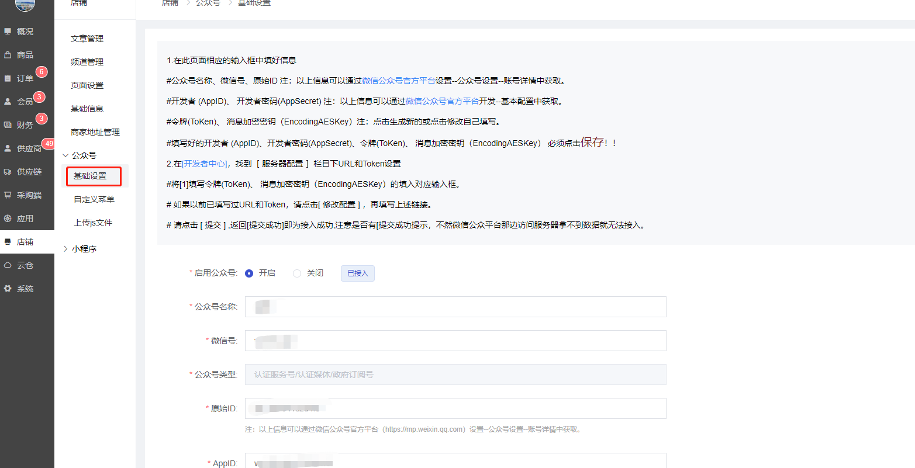This screenshot has height=468, width=915.
Task: Click the 公众号名称 input field
Action: point(455,307)
